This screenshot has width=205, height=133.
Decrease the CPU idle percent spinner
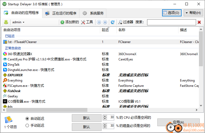point(105,118)
